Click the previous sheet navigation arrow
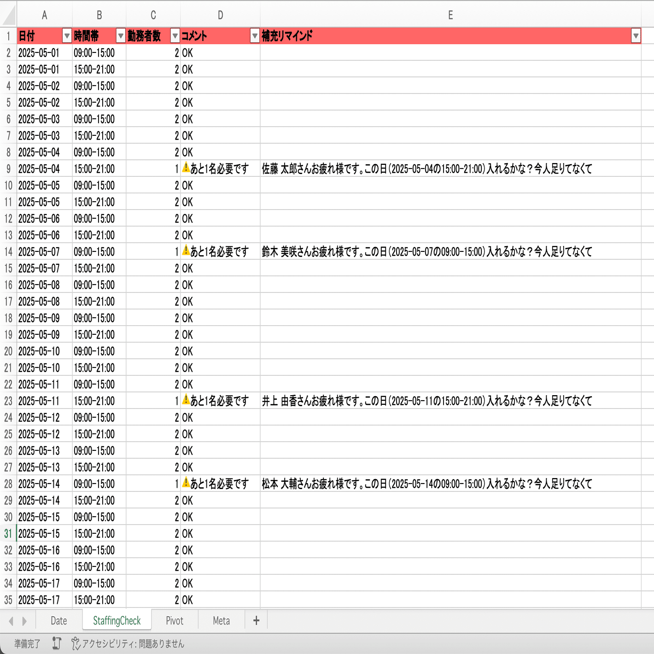The image size is (654, 654). [12, 620]
